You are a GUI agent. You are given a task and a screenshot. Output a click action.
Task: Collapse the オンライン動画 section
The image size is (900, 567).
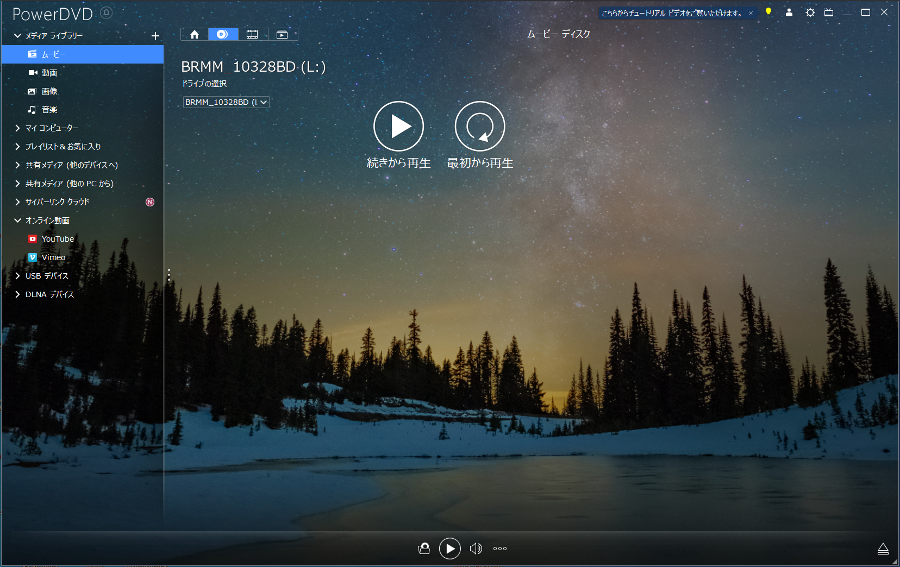(x=18, y=220)
